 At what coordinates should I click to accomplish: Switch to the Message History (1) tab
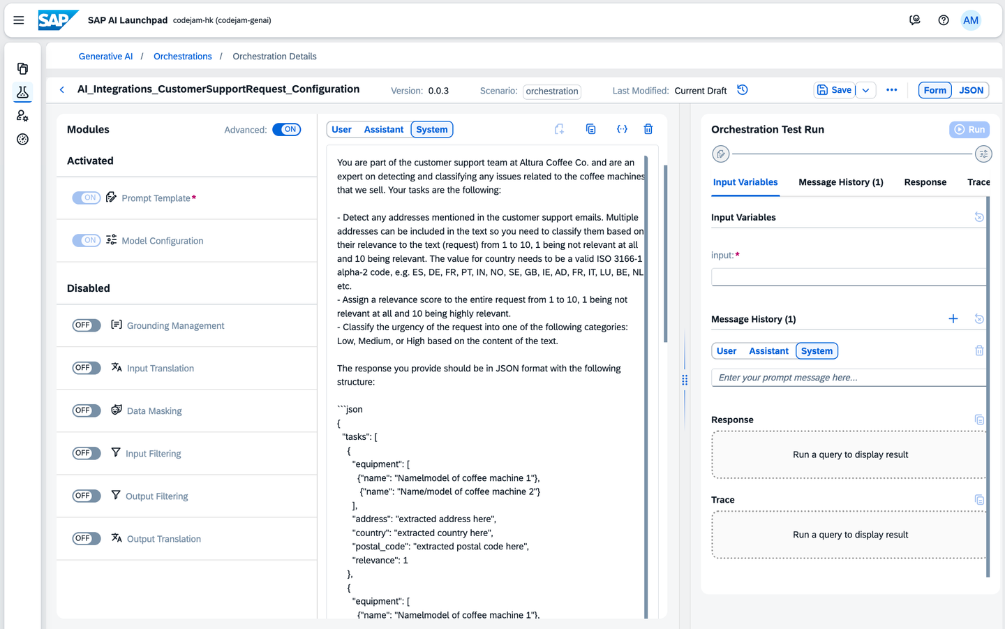pos(841,182)
